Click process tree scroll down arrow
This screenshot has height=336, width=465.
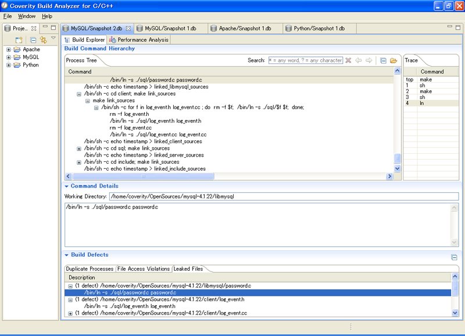click(397, 168)
